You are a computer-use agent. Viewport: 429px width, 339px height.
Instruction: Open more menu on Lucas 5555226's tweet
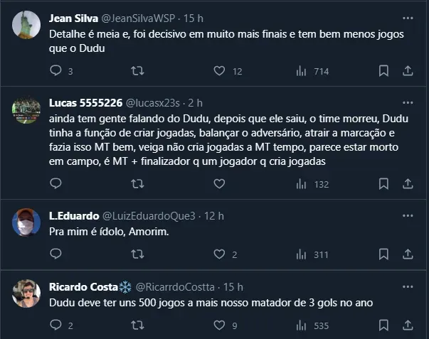pos(407,103)
